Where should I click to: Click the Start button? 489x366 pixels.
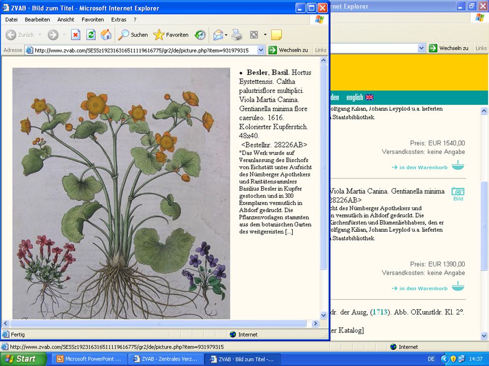coord(23,359)
